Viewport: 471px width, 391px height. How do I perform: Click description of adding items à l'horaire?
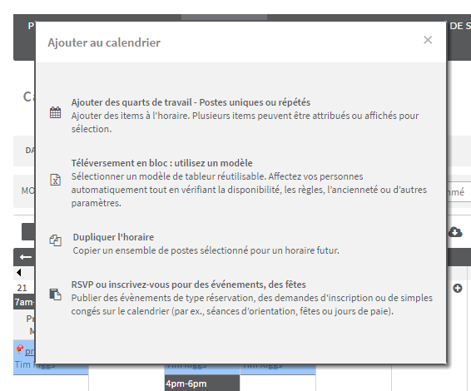coord(245,122)
